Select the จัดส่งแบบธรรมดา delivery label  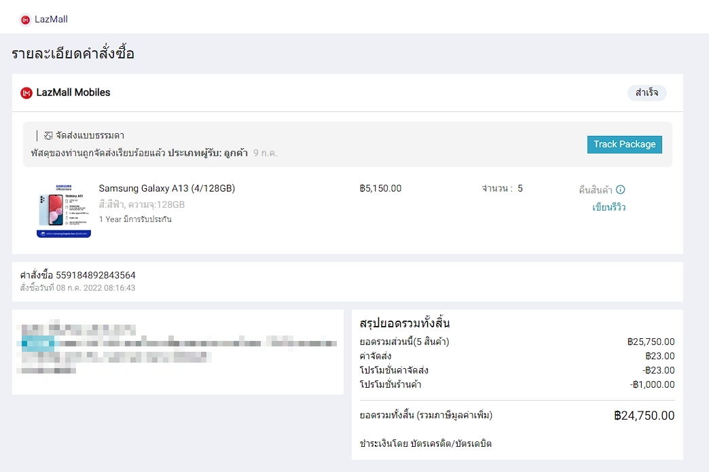tap(90, 135)
